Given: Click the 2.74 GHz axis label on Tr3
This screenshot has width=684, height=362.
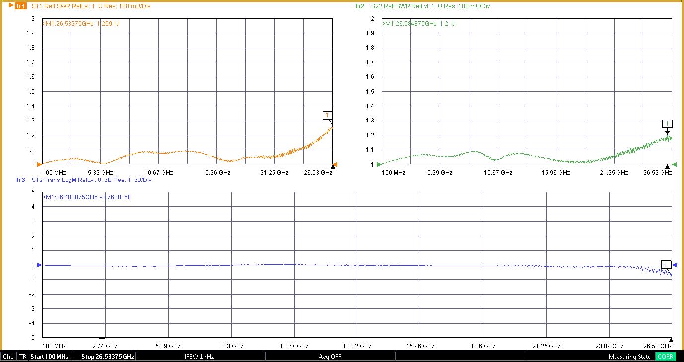Looking at the screenshot, I should (x=105, y=346).
